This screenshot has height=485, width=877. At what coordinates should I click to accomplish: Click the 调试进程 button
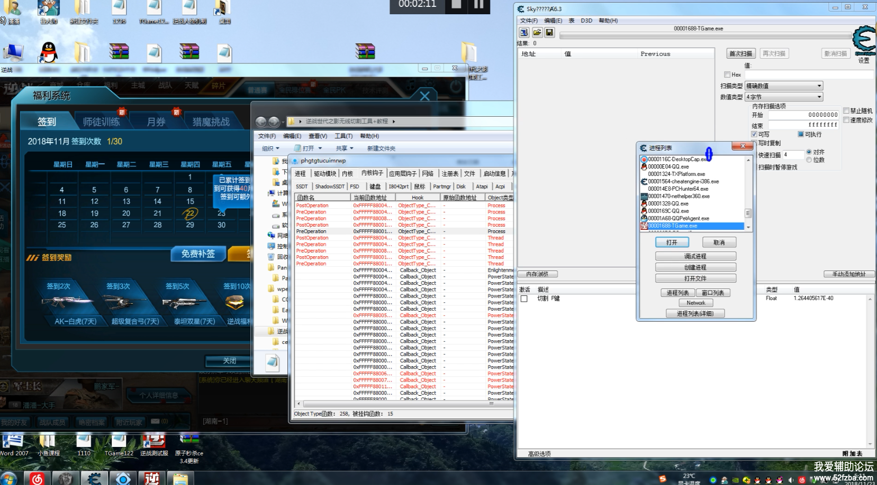click(695, 256)
